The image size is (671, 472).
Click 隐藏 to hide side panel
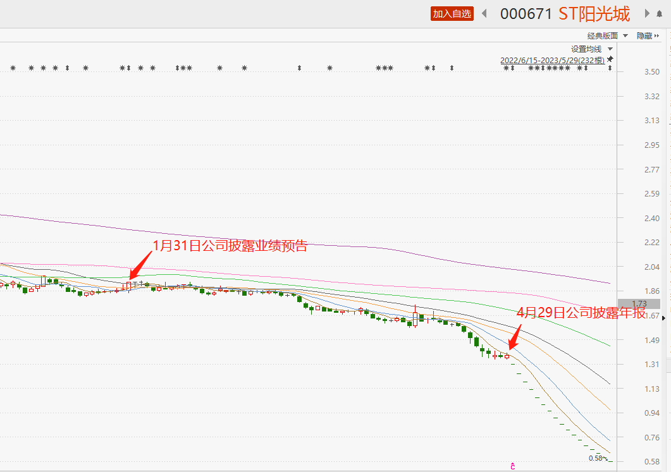coord(648,36)
